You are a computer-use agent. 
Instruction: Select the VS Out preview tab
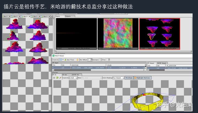(67, 75)
